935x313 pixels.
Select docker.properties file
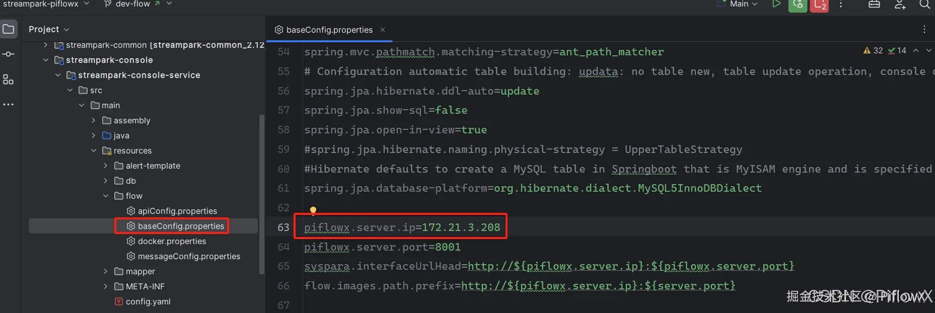point(166,241)
